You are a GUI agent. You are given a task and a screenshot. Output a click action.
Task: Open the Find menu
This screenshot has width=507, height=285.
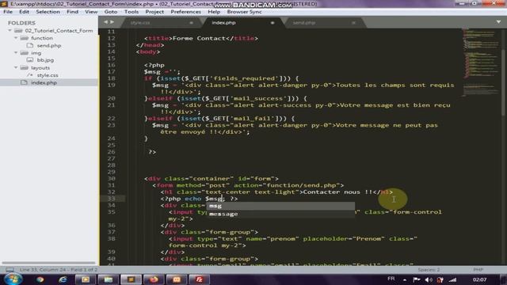click(72, 12)
